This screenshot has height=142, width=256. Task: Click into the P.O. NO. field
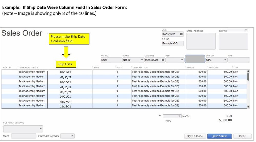[x=111, y=60]
